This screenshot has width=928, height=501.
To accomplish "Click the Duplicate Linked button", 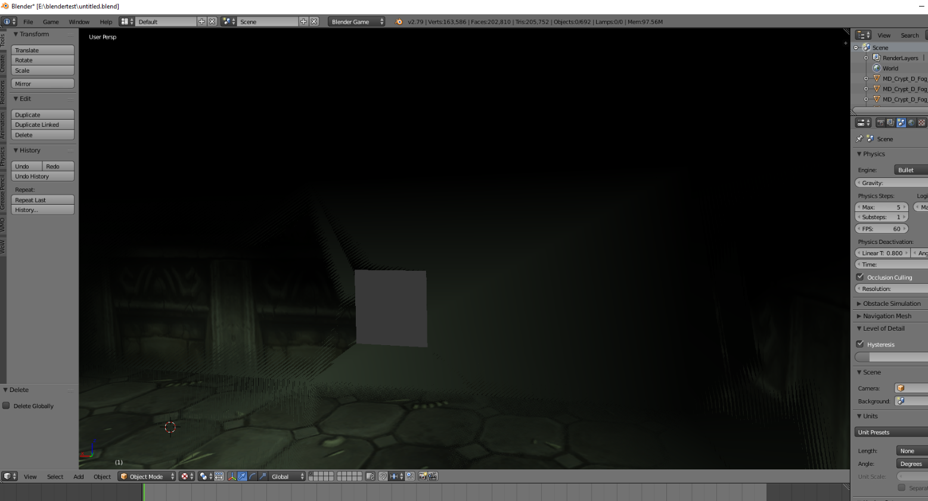I will coord(42,124).
